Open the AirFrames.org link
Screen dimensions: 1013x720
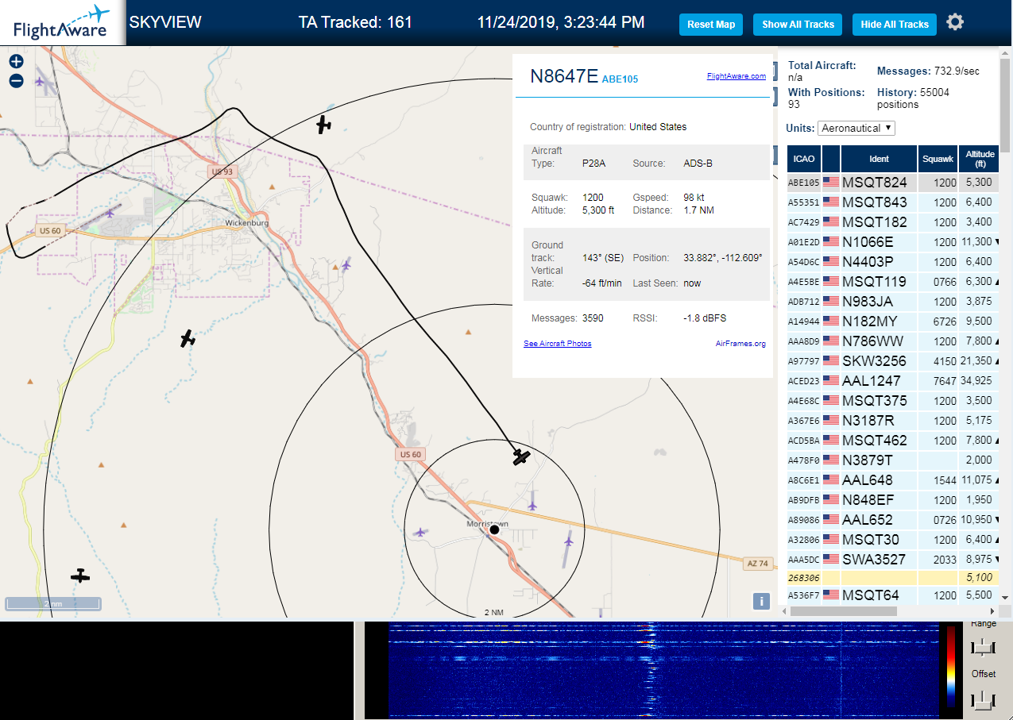tap(740, 344)
